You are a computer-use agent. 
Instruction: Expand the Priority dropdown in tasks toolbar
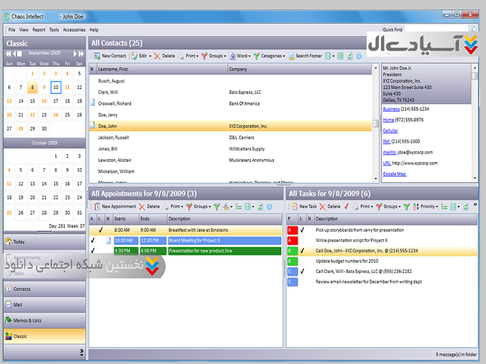pyautogui.click(x=428, y=206)
